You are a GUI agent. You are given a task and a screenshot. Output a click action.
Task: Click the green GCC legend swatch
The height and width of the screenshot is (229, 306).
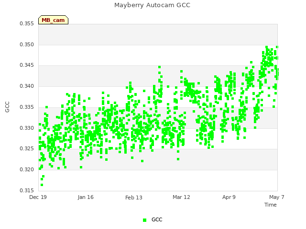coord(144,220)
